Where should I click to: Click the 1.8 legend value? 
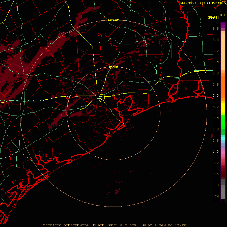[x=216, y=140]
